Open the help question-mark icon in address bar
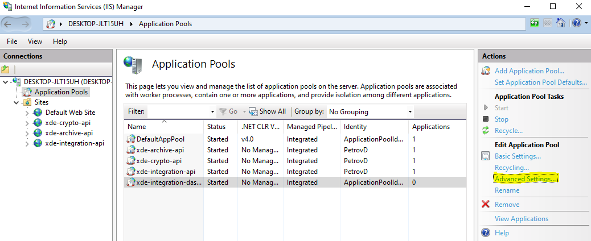The height and width of the screenshot is (241, 591). coord(576,23)
